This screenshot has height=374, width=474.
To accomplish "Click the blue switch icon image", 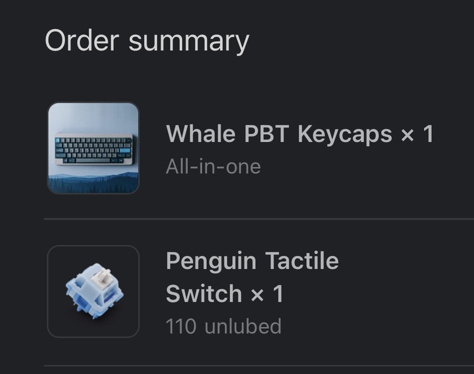I will (x=95, y=290).
